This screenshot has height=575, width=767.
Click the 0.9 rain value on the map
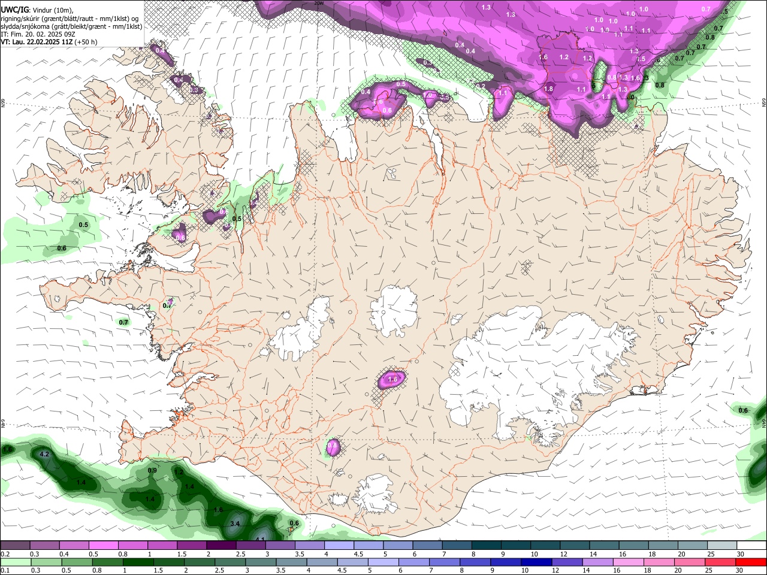(152, 470)
